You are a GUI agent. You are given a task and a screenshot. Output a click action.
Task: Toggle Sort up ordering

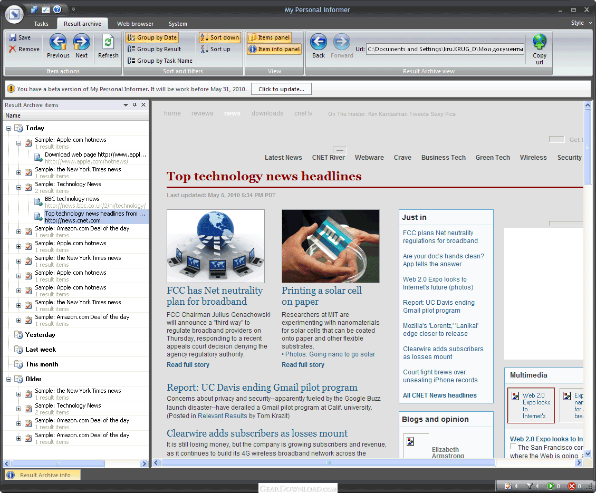click(x=216, y=49)
